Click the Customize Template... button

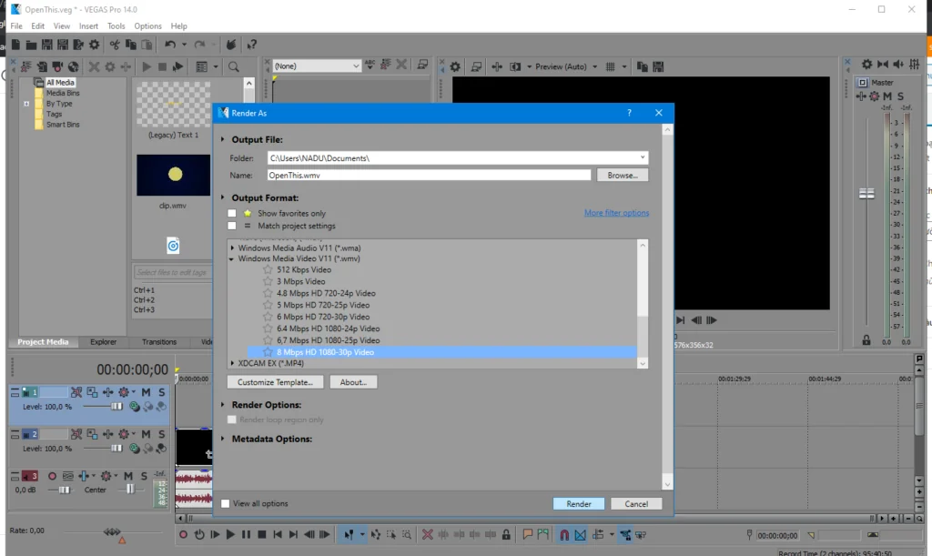coord(275,382)
